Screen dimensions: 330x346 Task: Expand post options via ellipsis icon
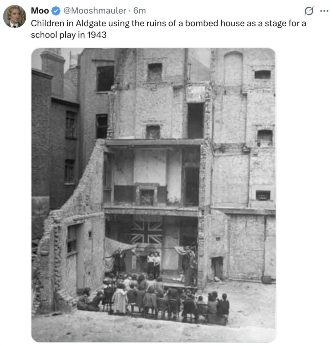(x=324, y=11)
